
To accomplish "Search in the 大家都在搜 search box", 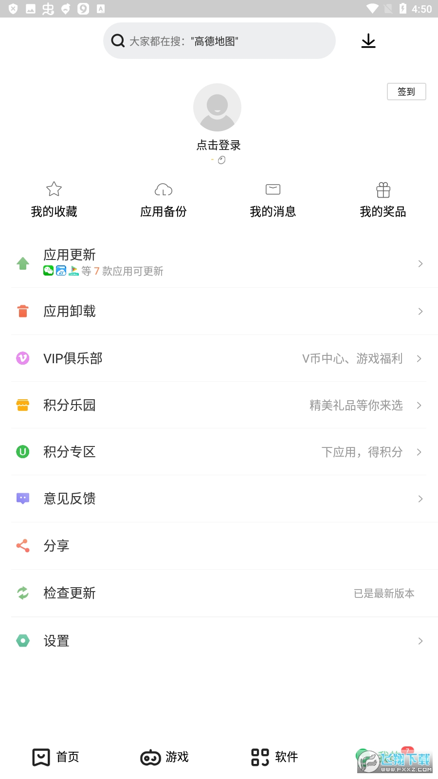I will (x=219, y=41).
